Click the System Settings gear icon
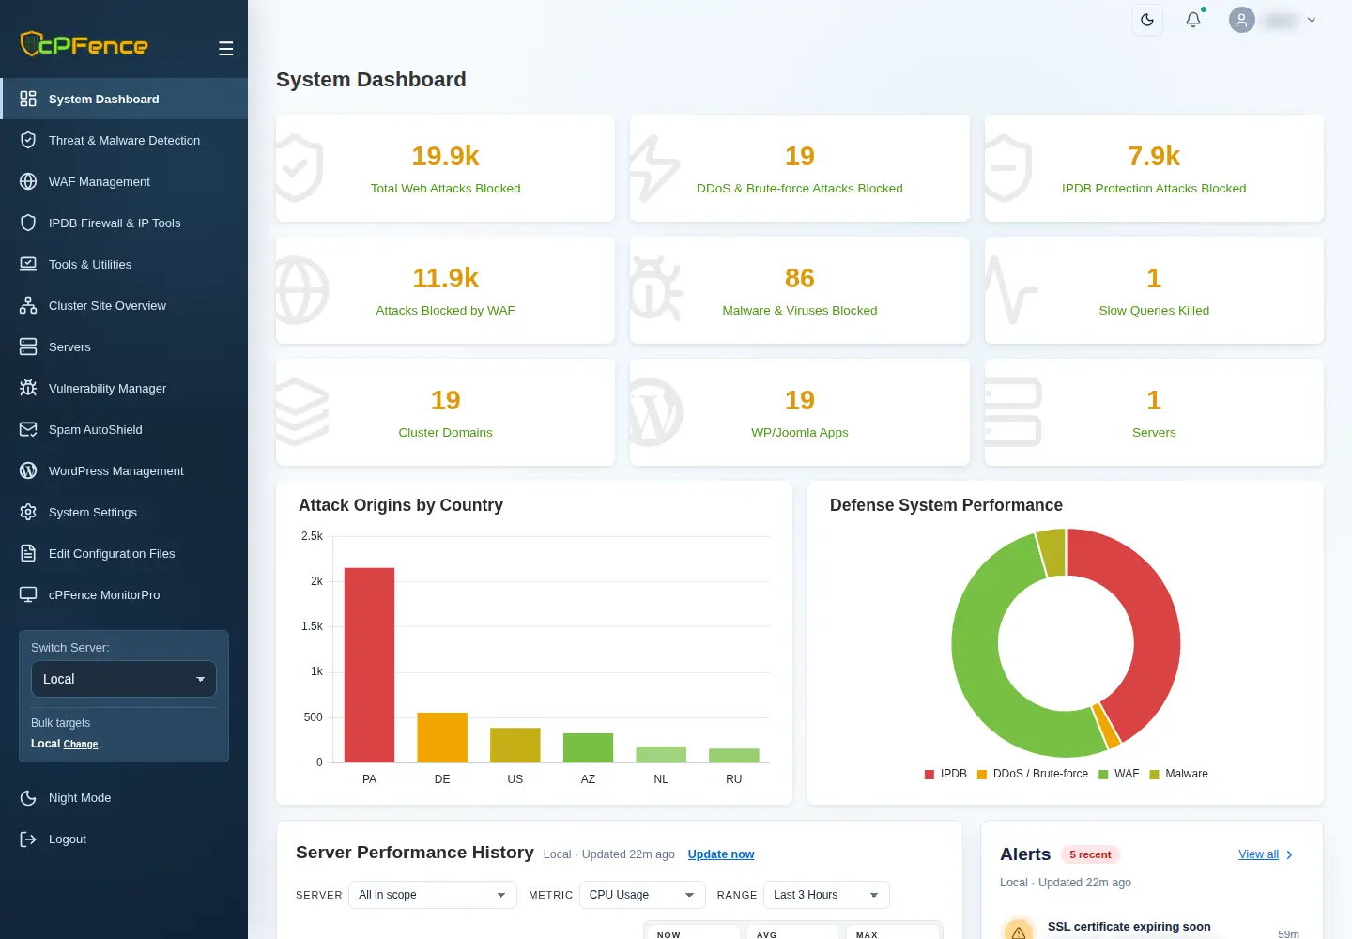 point(28,512)
